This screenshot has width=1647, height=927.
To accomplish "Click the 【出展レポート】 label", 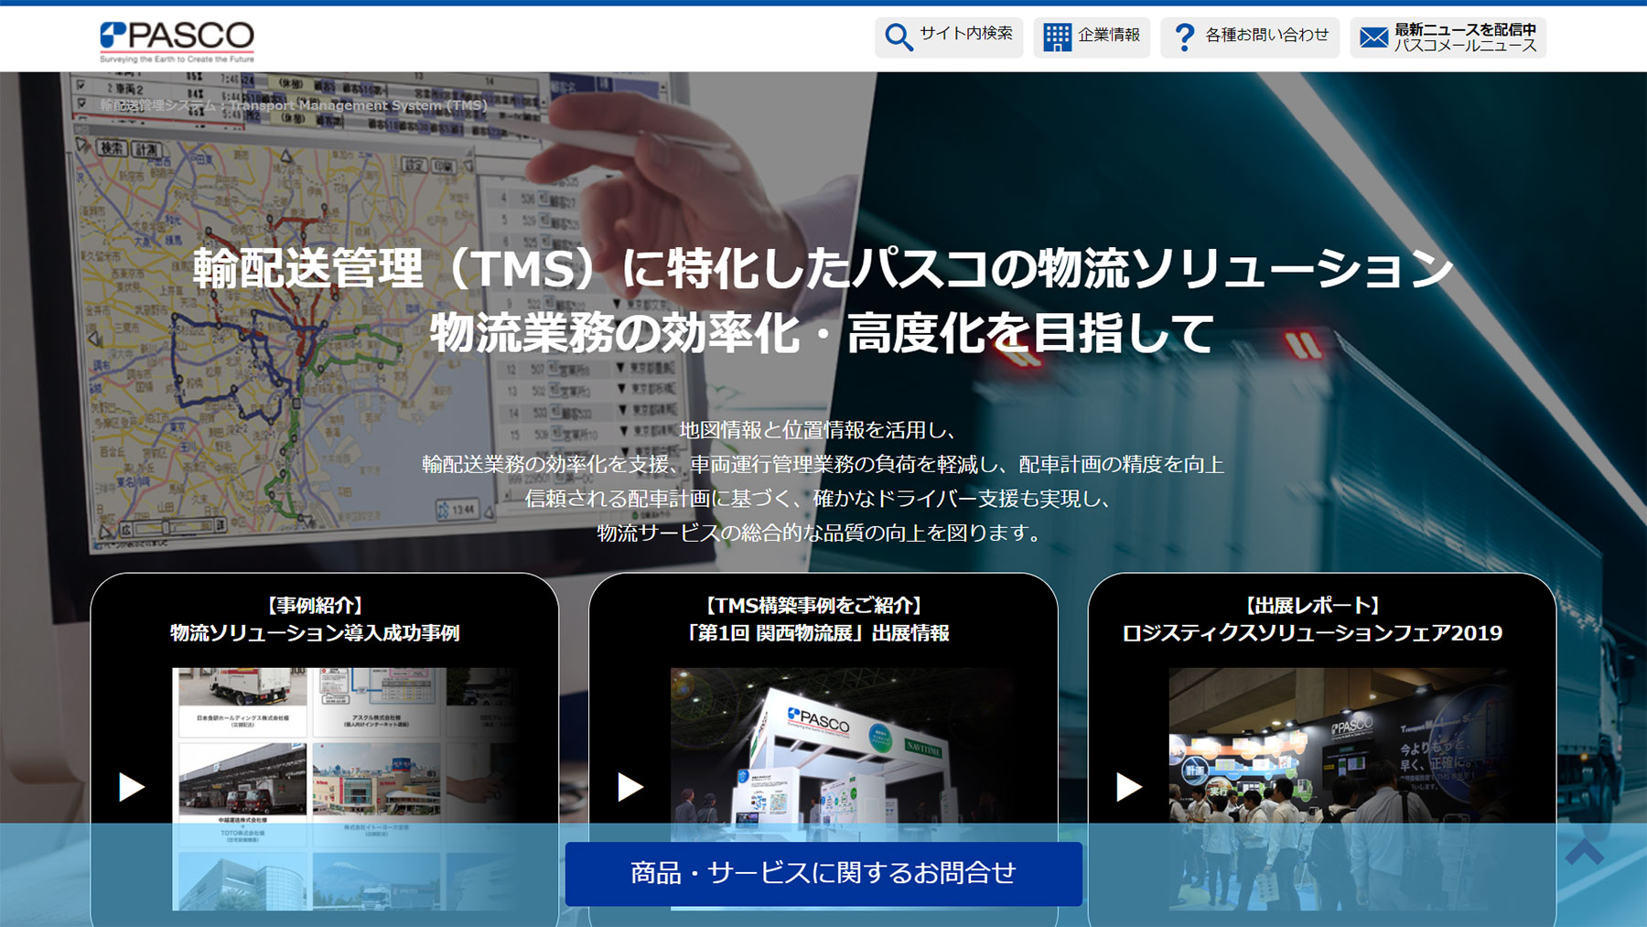I will pos(1312,606).
